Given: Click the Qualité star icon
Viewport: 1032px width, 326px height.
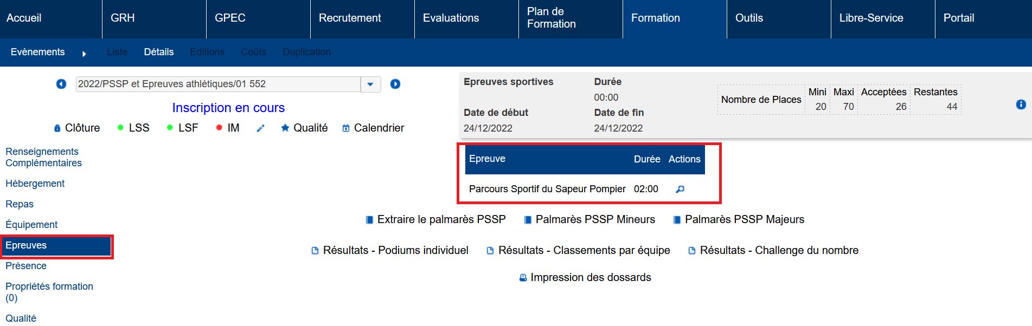Looking at the screenshot, I should point(285,128).
